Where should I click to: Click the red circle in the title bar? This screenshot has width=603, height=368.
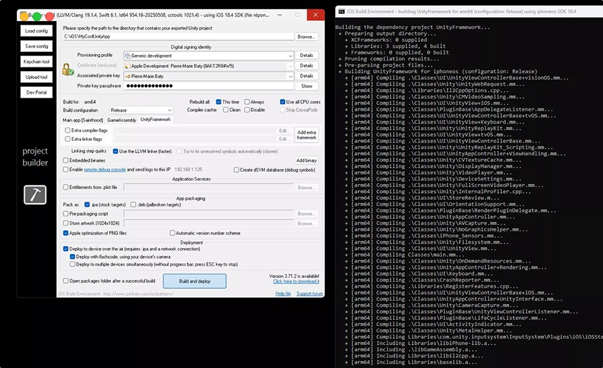pos(50,16)
